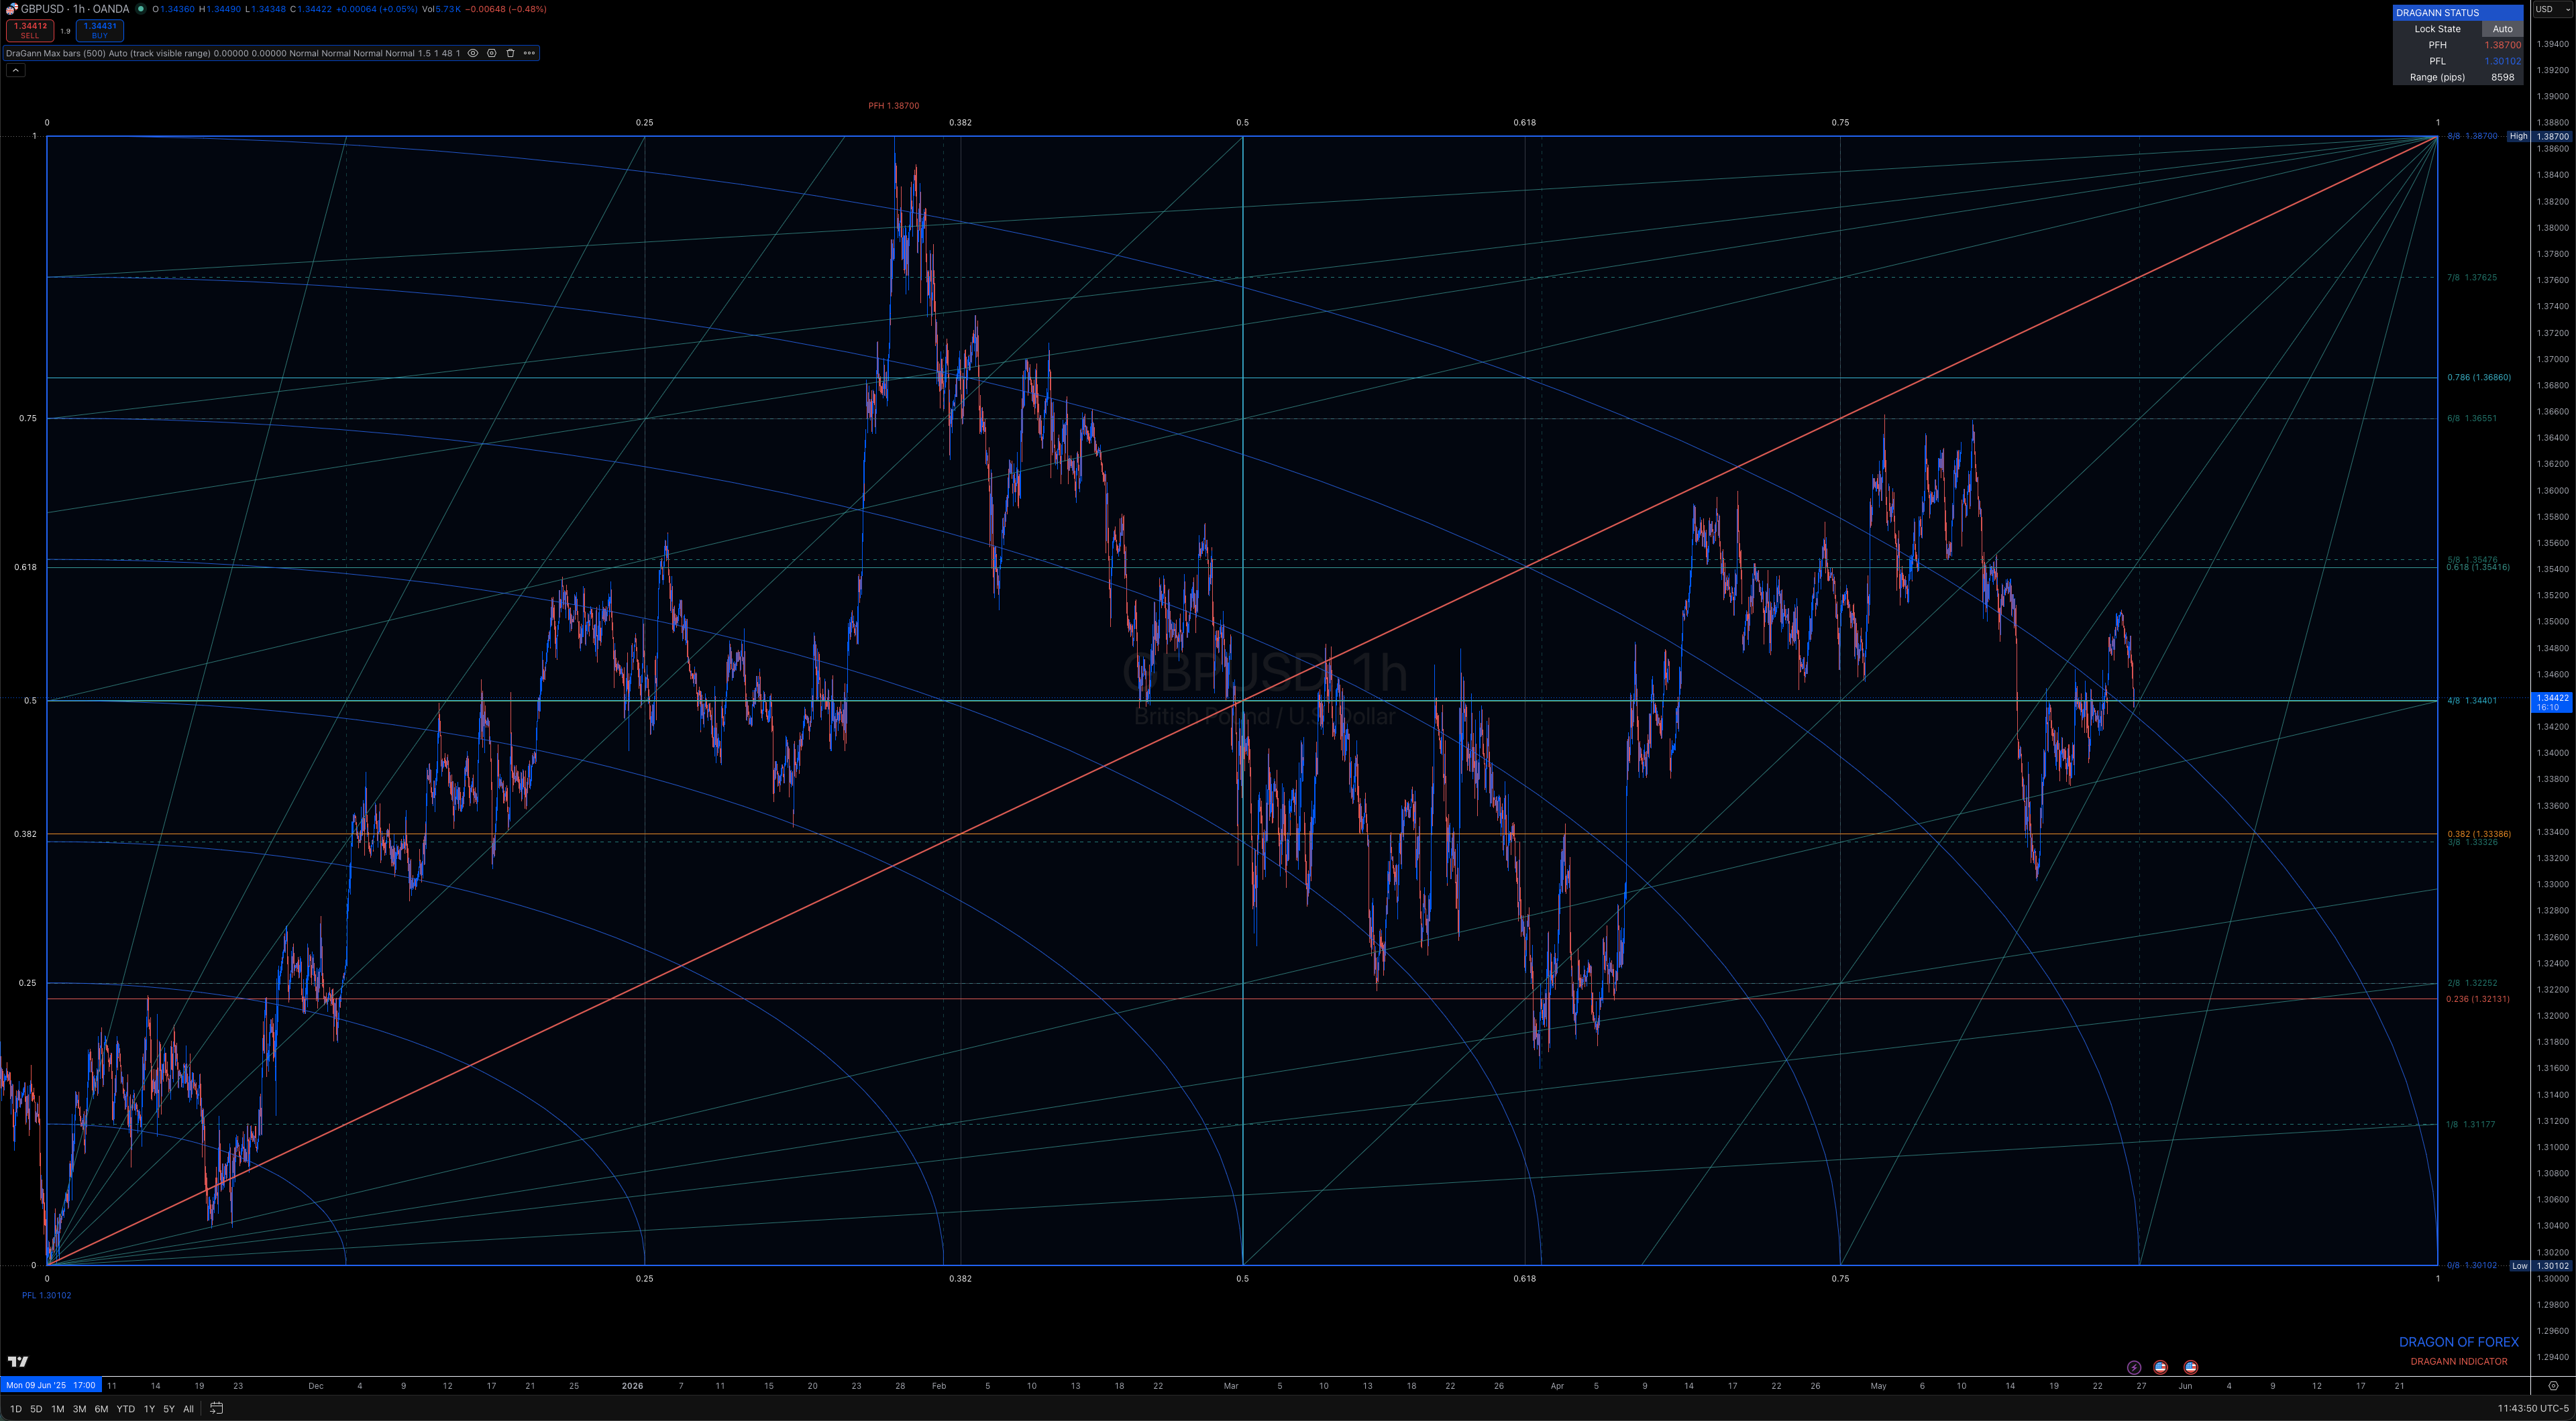Click the TradingView logo
The height and width of the screenshot is (1421, 2576).
18,1361
